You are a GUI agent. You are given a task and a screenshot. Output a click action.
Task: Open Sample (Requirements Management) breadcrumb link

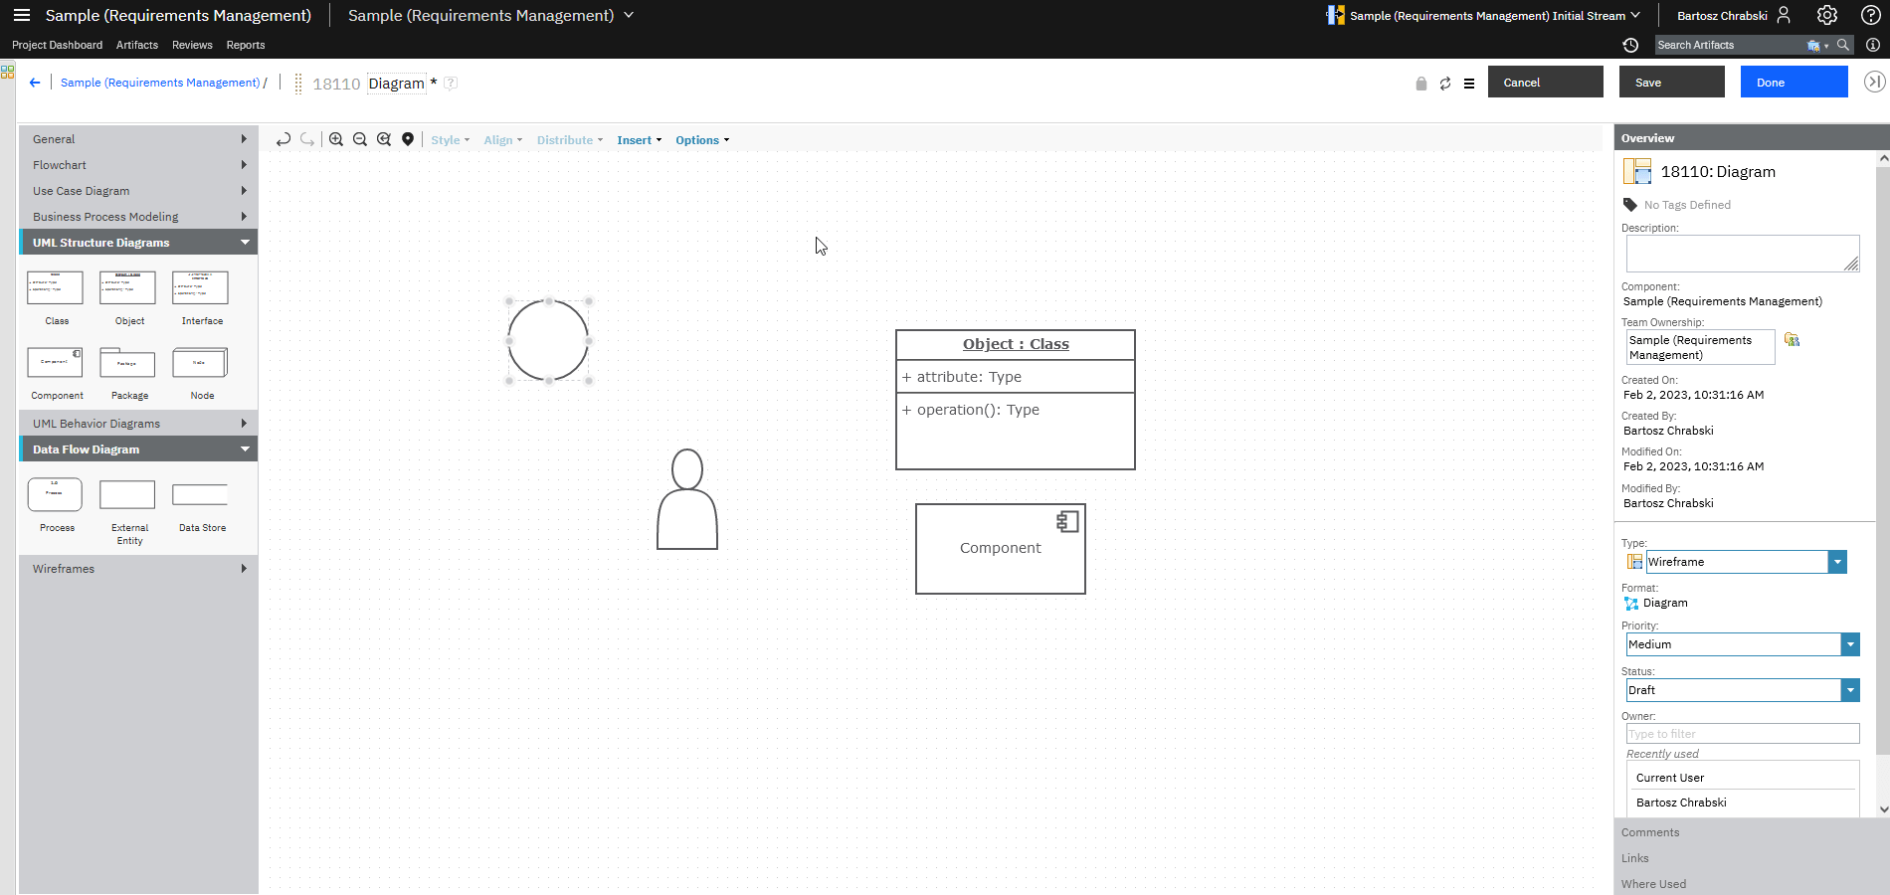tap(160, 83)
